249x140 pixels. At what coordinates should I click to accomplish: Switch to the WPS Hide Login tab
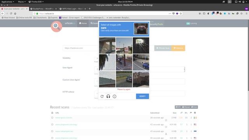click(73, 9)
